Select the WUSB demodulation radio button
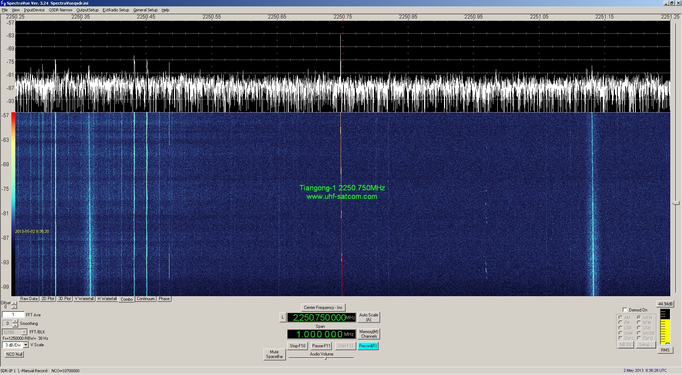Viewport: 682px width, 375px height. pos(639,333)
